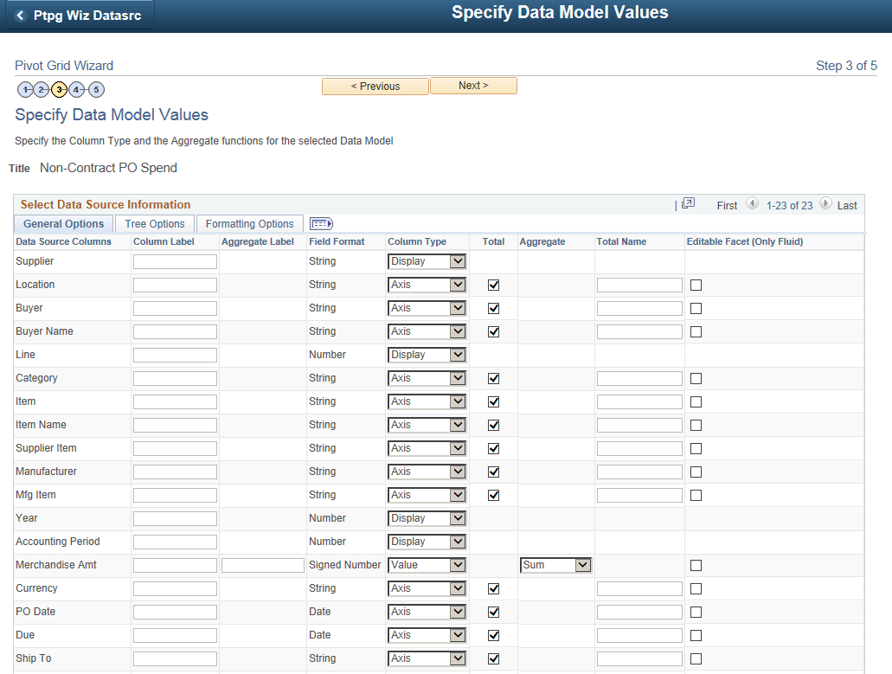Viewport: 892px width, 674px height.
Task: Click the Column Label input for Supplier
Action: (x=174, y=260)
